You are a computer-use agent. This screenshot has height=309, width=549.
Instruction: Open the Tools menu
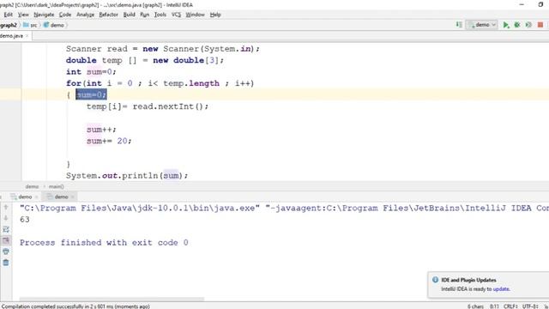(160, 15)
